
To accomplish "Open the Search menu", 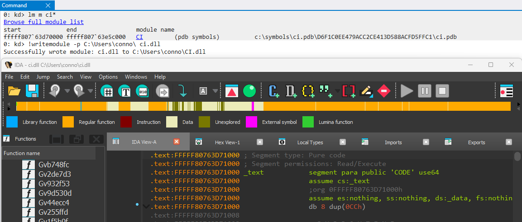I will click(x=65, y=77).
